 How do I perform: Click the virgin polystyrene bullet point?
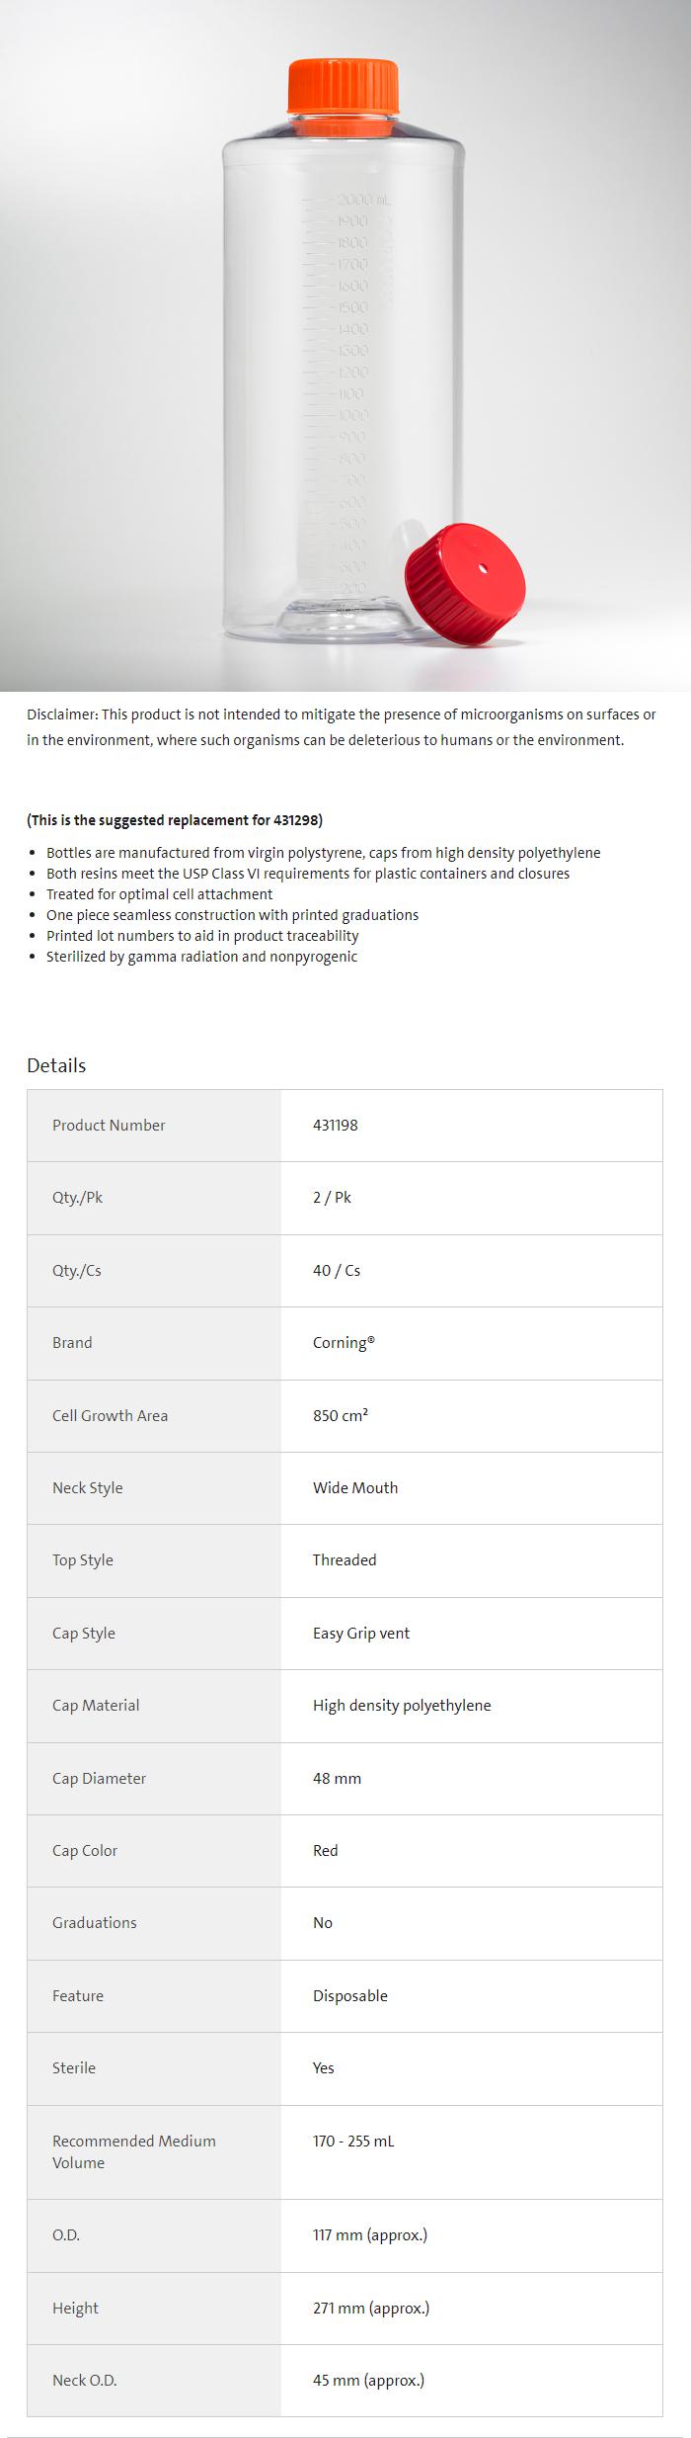click(x=323, y=853)
